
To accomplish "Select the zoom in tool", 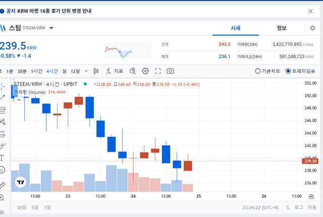I will click(x=2, y=198).
